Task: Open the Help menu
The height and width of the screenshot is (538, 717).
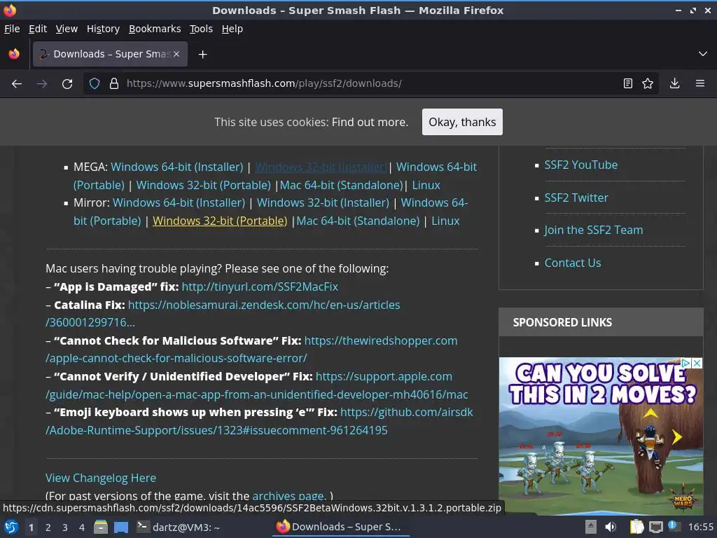Action: 232,29
